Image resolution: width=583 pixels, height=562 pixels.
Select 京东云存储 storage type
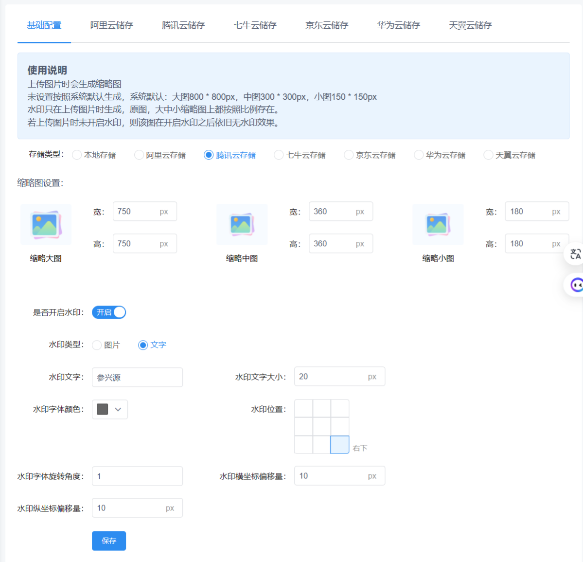point(348,154)
